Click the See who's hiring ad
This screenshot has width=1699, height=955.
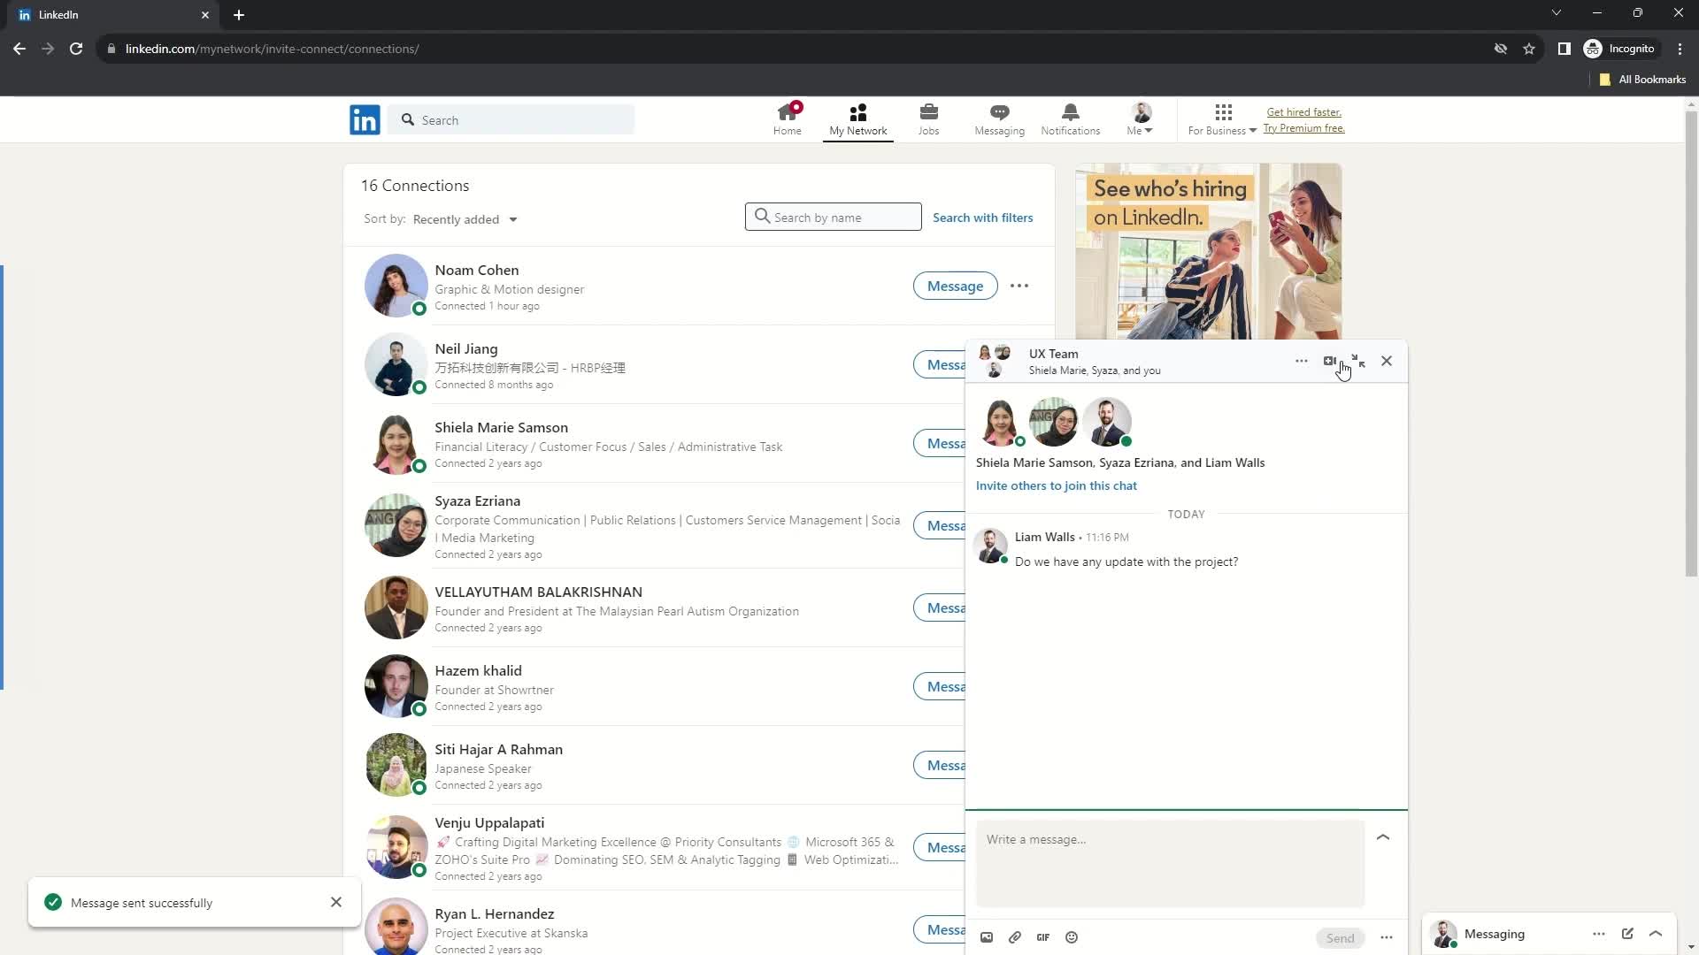1208,251
